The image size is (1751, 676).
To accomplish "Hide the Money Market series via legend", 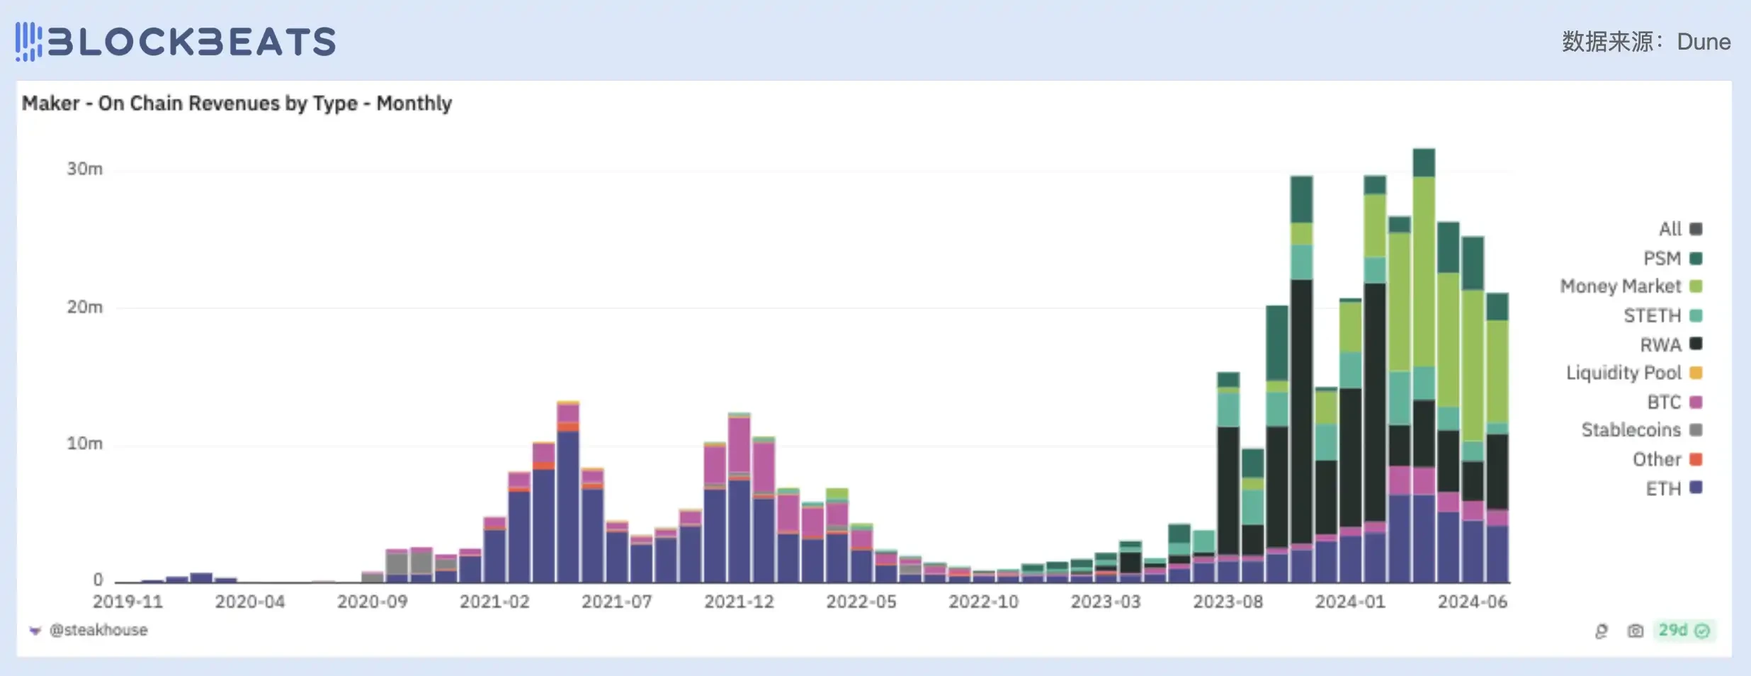I will 1620,286.
